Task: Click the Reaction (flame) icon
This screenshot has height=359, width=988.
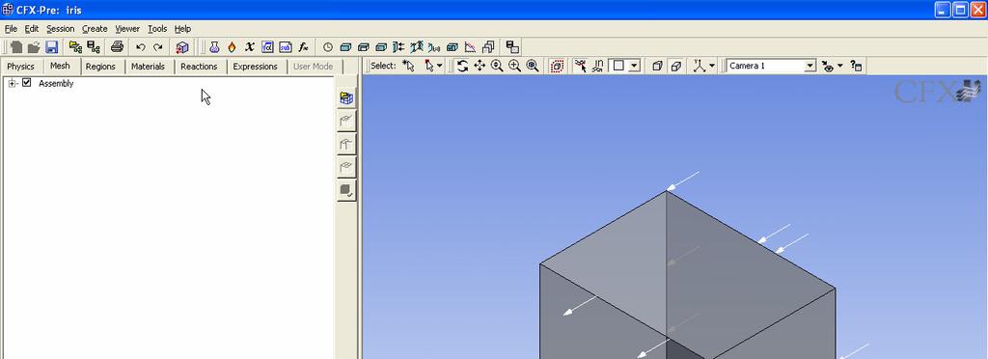Action: click(232, 47)
